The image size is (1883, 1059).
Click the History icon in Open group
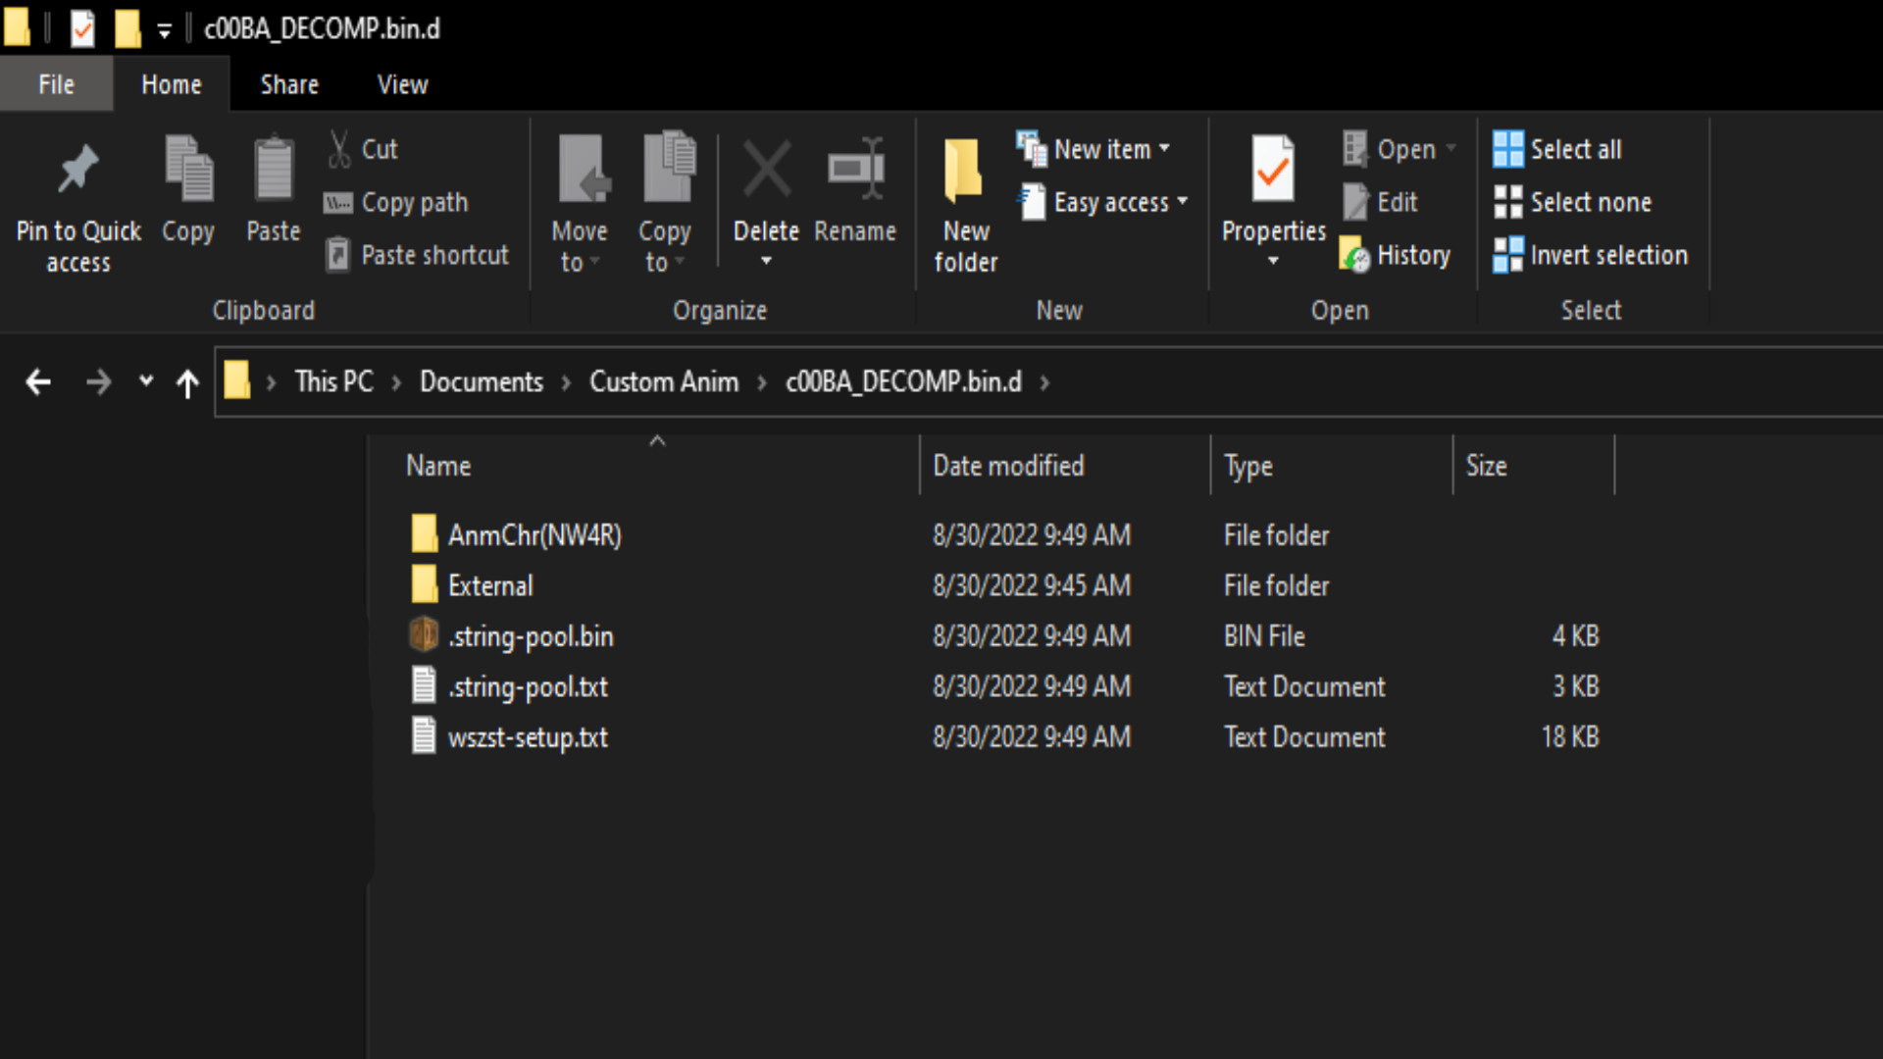[x=1354, y=255]
